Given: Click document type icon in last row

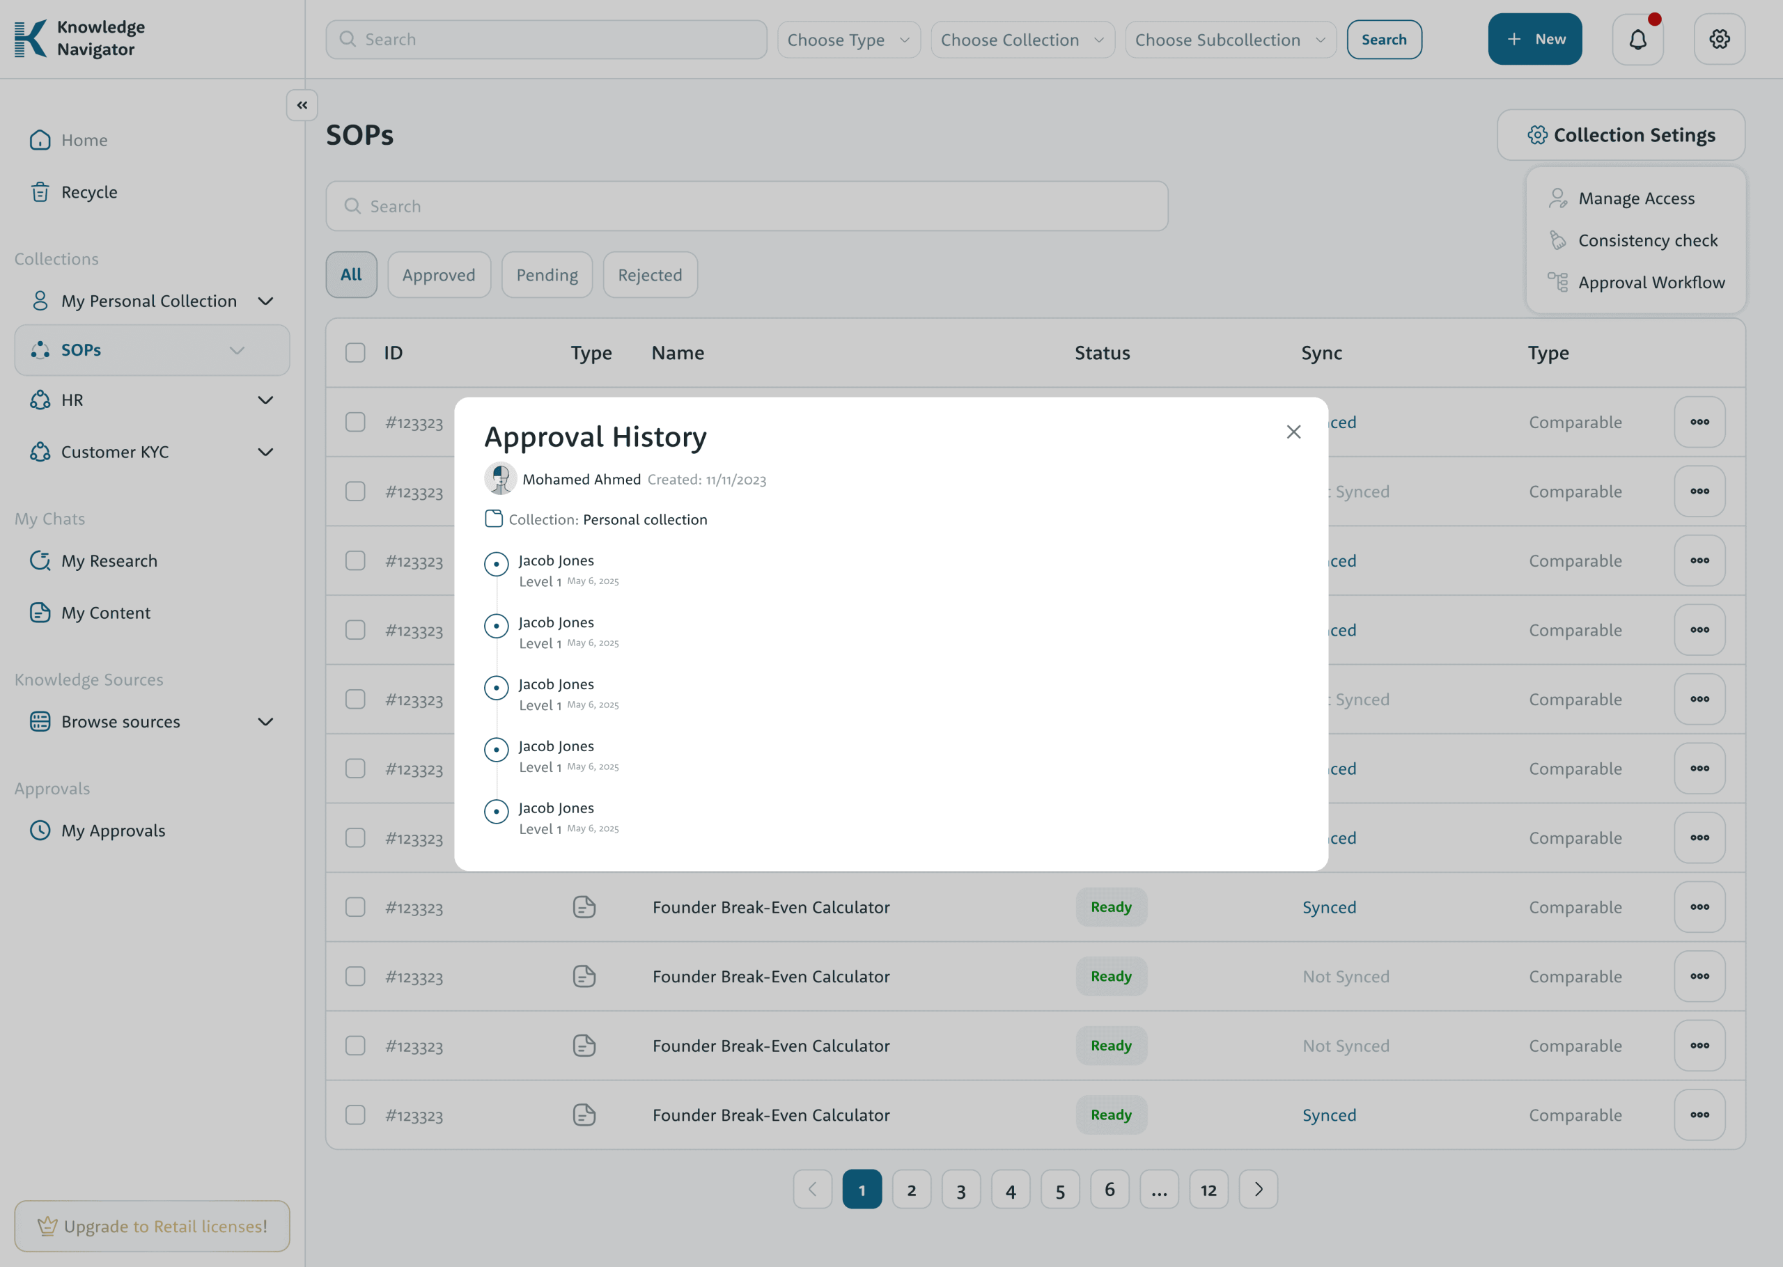Looking at the screenshot, I should point(584,1115).
